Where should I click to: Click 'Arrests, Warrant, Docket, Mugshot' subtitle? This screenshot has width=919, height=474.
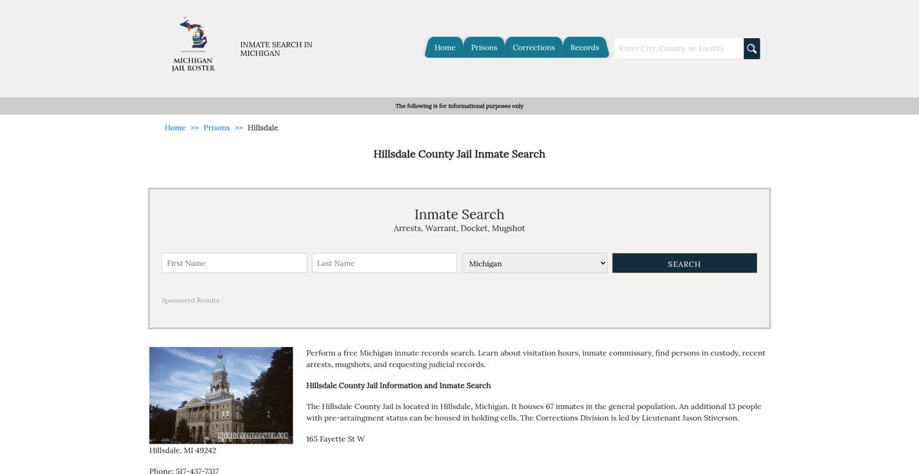pyautogui.click(x=459, y=229)
